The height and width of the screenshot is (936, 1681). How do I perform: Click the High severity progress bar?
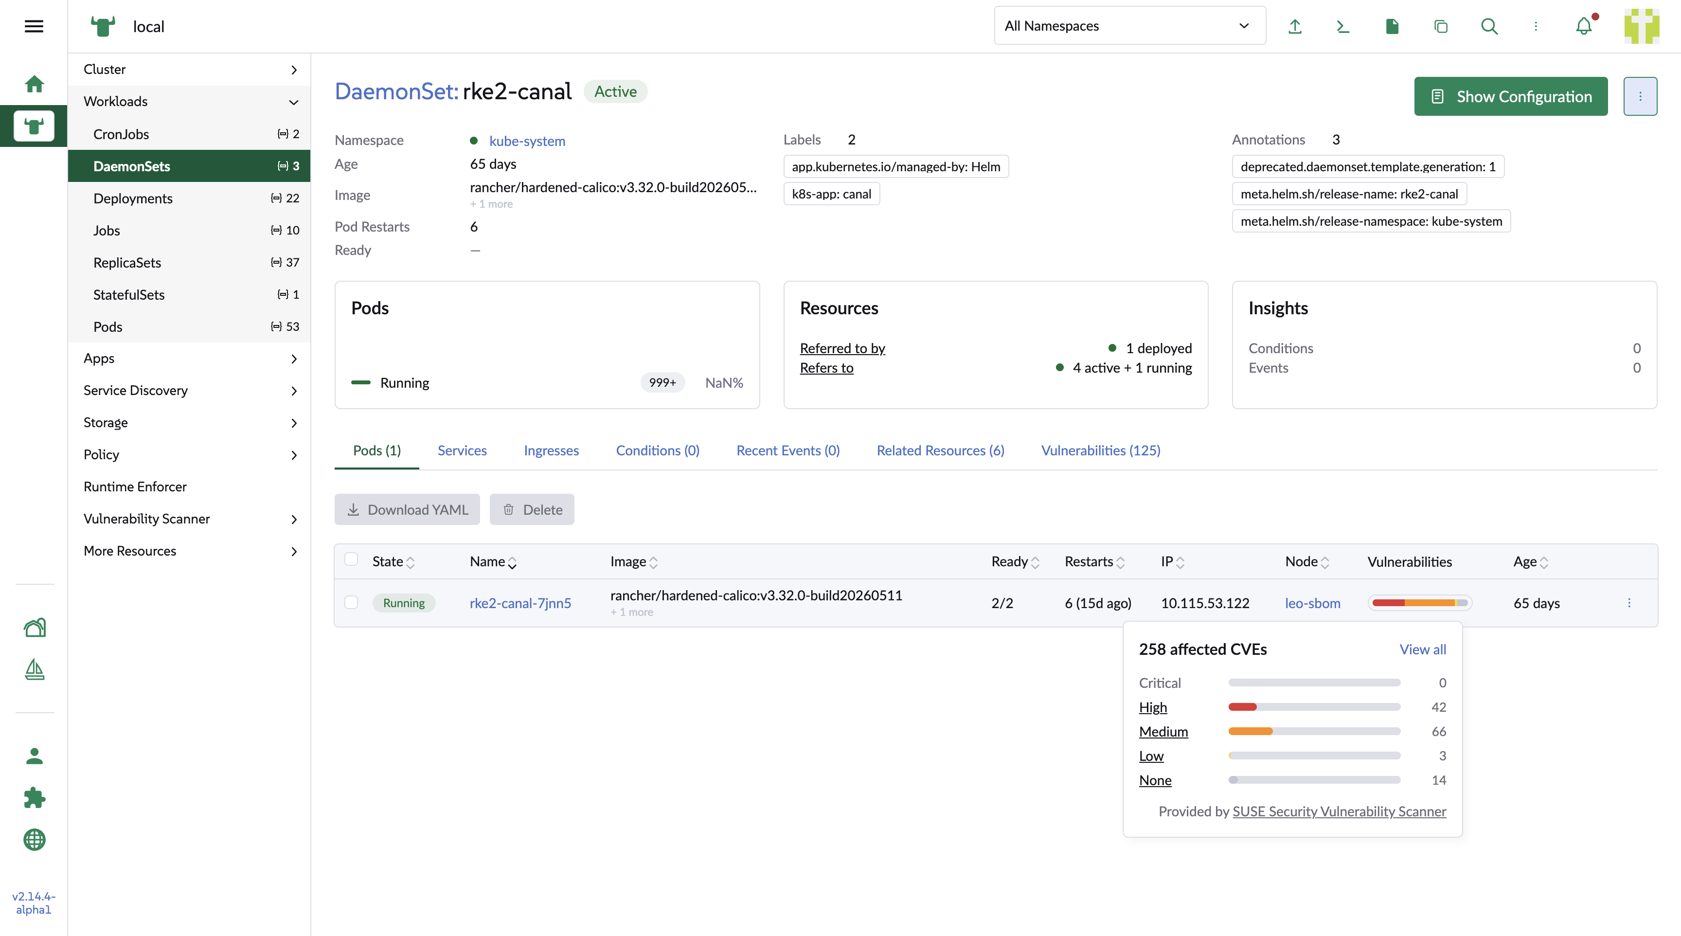pyautogui.click(x=1314, y=707)
